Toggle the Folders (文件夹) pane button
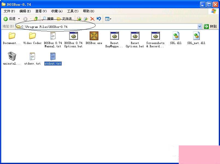The image size is (220, 164). (64, 19)
